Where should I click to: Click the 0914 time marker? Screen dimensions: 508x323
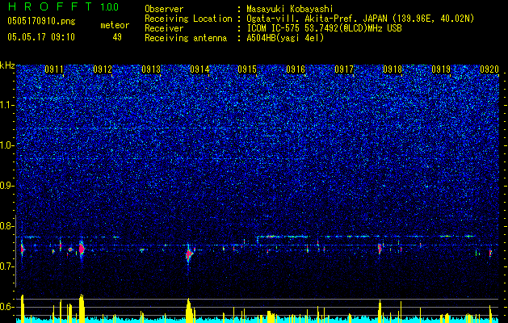point(199,69)
